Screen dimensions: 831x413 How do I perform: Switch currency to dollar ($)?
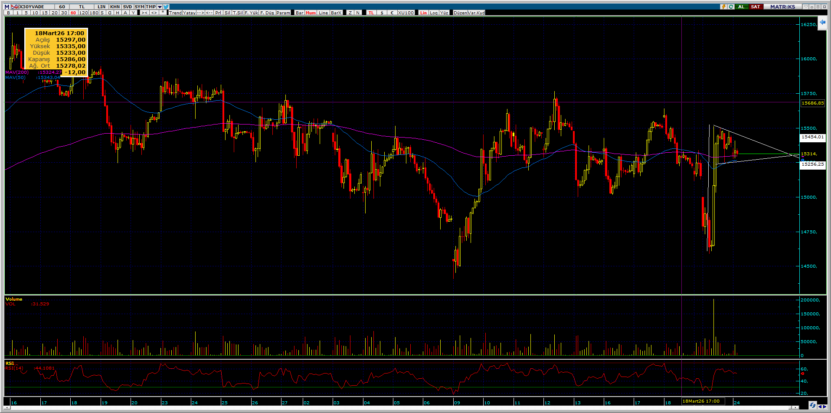(x=382, y=13)
